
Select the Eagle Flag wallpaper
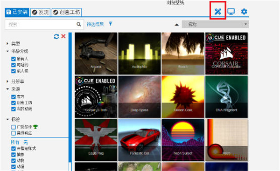point(96,140)
